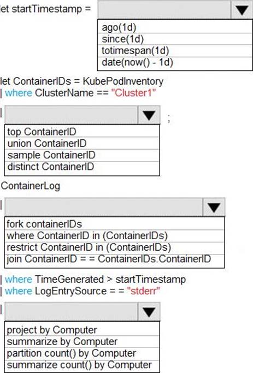
Task: Open the dropdown arrow under ContainerLog
Action: pyautogui.click(x=214, y=207)
